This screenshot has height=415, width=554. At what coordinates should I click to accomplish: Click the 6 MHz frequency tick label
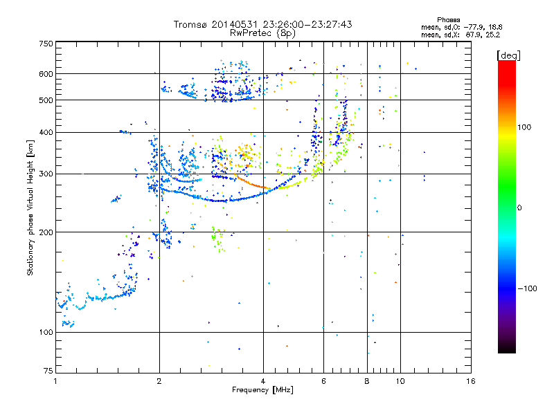coord(323,381)
